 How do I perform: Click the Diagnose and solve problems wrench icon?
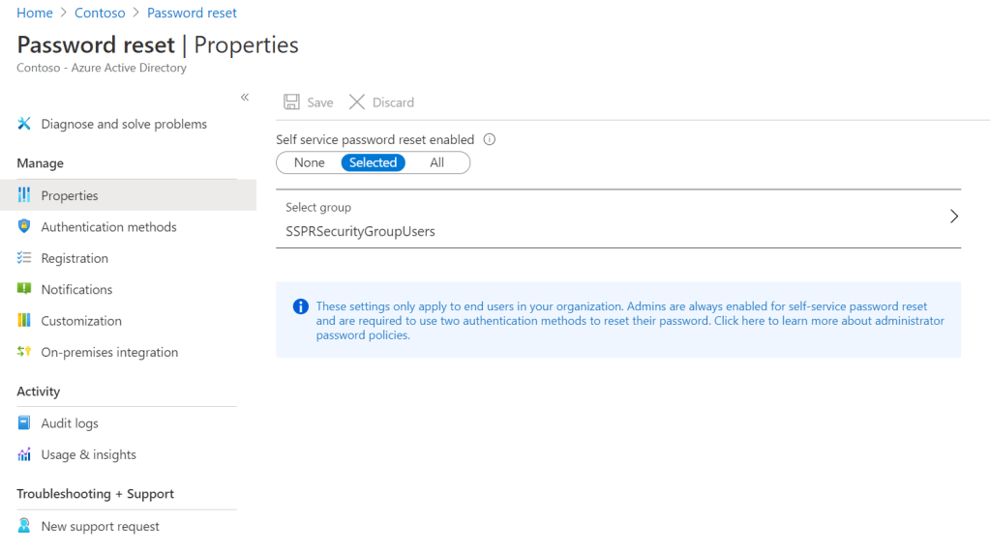point(24,124)
